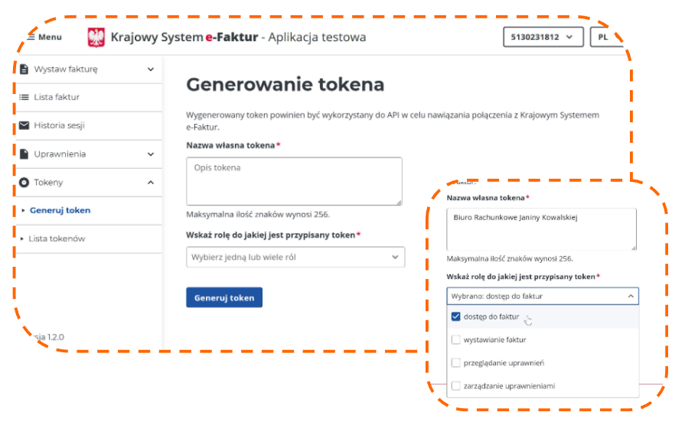Image resolution: width=685 pixels, height=428 pixels.
Task: Click the Tokeny circle icon
Action: pyautogui.click(x=24, y=183)
